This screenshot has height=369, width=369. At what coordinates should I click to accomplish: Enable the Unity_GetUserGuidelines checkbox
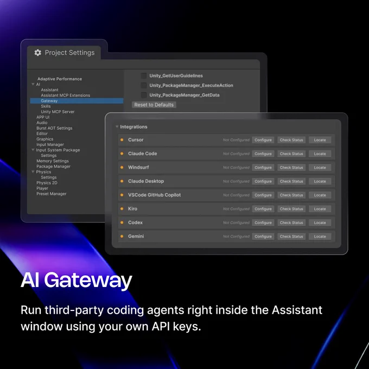coord(144,75)
